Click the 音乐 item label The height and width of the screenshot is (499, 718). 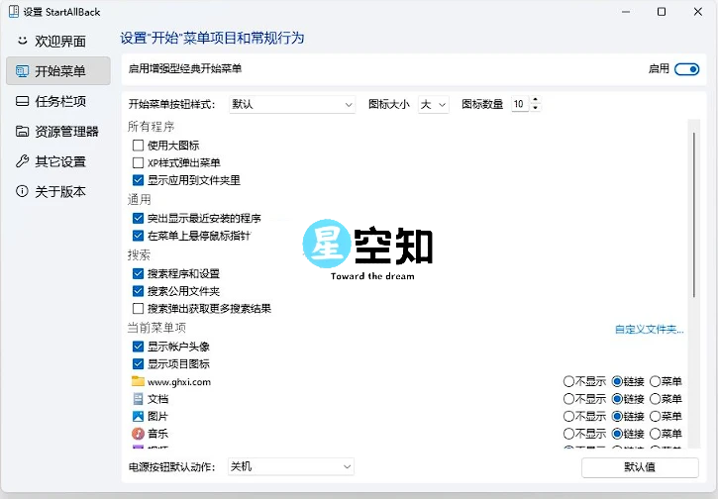coord(158,434)
